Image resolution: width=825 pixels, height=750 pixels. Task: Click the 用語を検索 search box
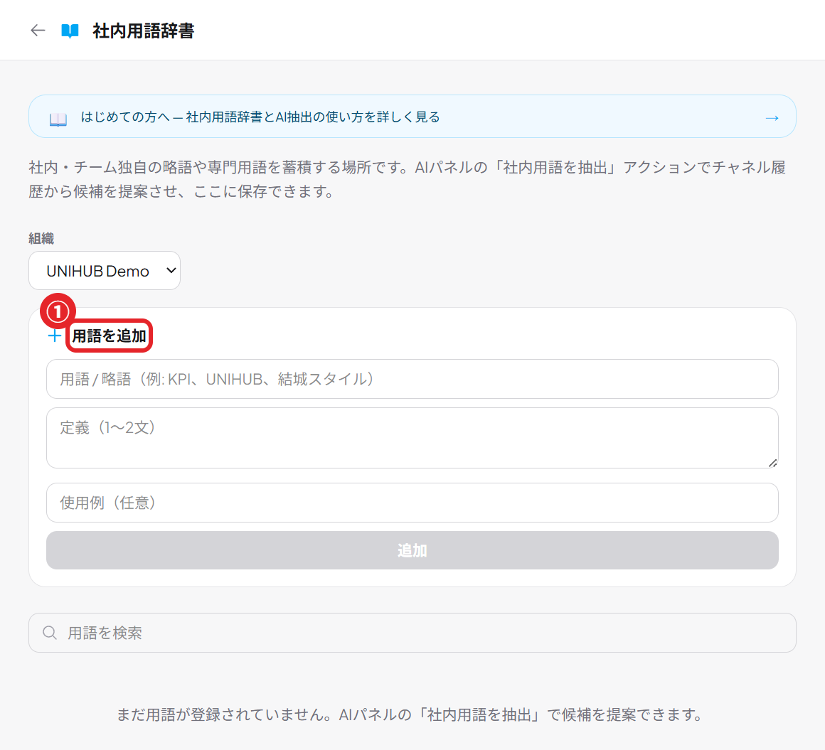(412, 633)
